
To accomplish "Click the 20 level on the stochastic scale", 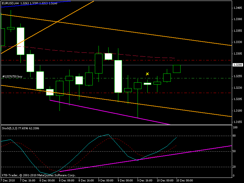I will click(x=234, y=167).
